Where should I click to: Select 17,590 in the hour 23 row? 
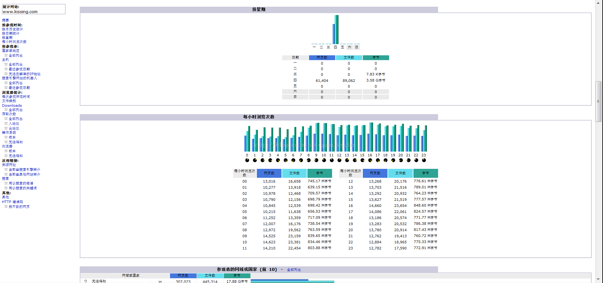click(x=400, y=248)
